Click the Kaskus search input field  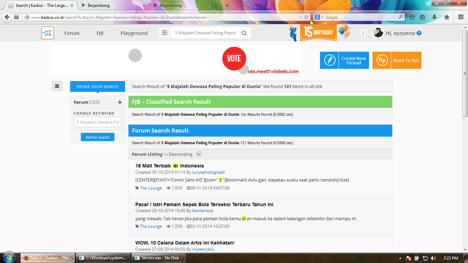pos(205,33)
